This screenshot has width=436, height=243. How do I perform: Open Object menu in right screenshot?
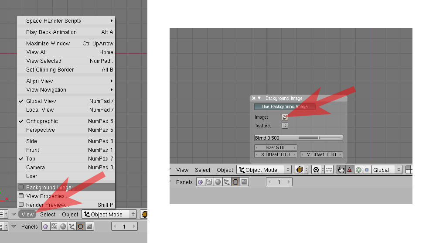225,170
